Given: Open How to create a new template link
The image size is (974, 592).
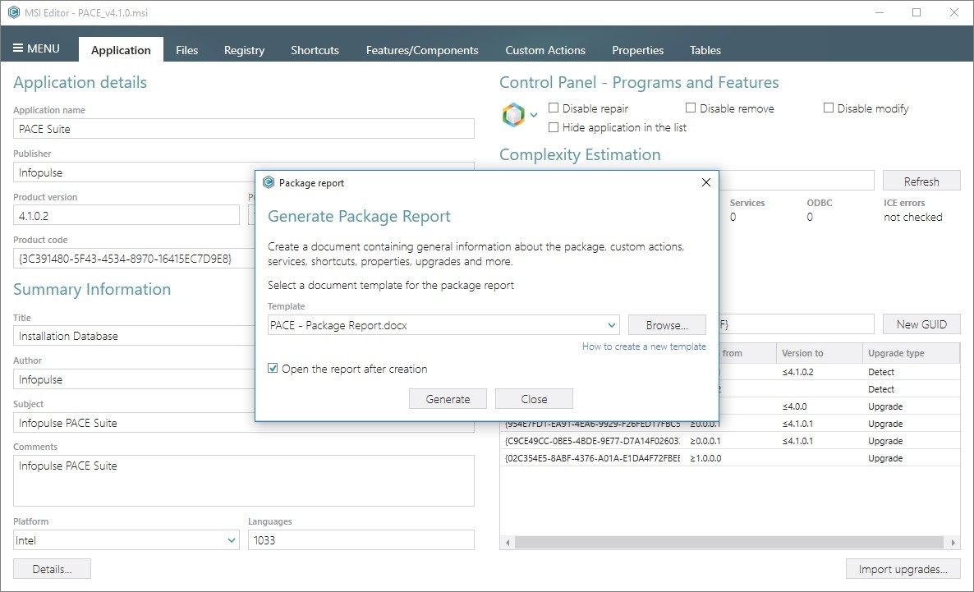Looking at the screenshot, I should pos(644,346).
